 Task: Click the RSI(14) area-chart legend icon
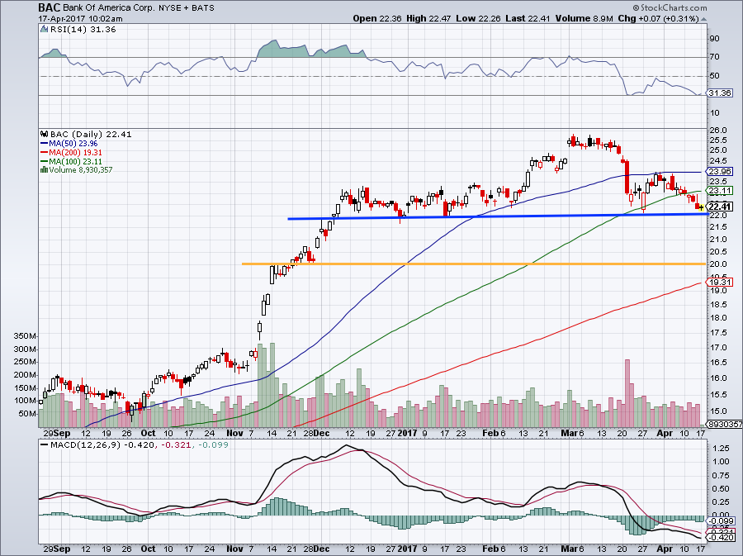pyautogui.click(x=44, y=30)
